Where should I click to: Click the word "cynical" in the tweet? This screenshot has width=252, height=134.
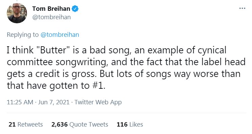click(212, 50)
